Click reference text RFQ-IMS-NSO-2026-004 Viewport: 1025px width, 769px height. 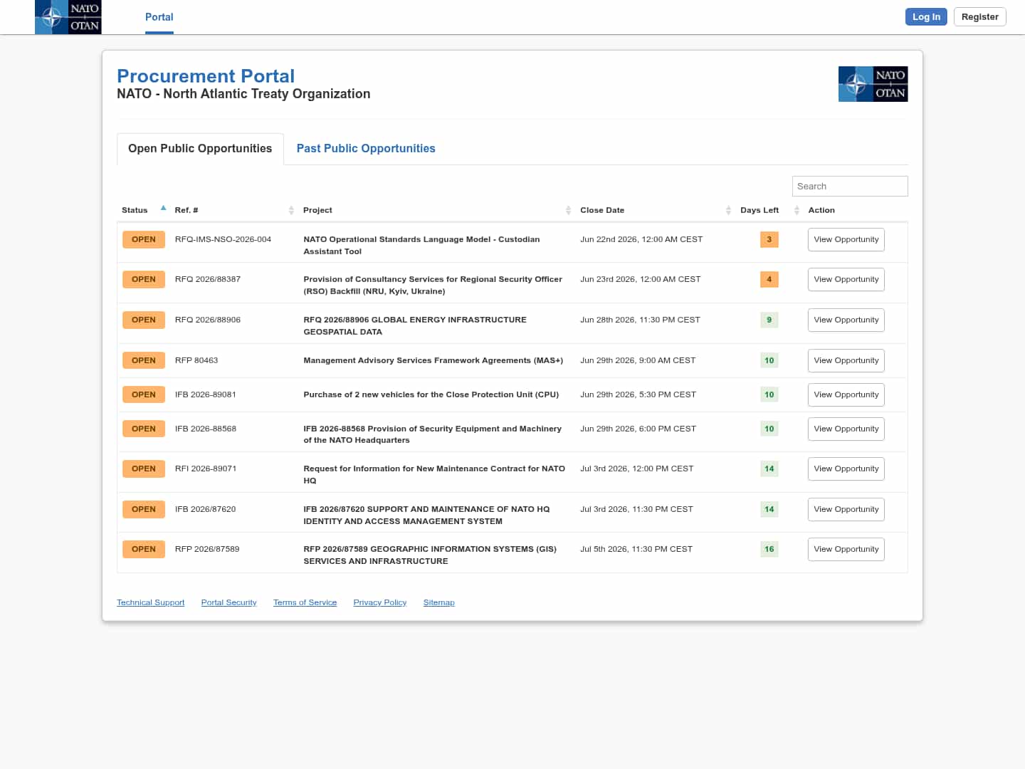[223, 240]
